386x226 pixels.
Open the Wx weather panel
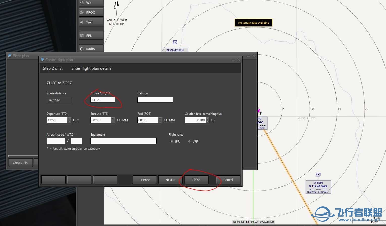pos(91,3)
